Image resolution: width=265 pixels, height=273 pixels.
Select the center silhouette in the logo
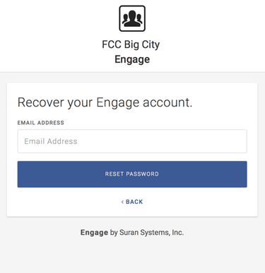[132, 18]
